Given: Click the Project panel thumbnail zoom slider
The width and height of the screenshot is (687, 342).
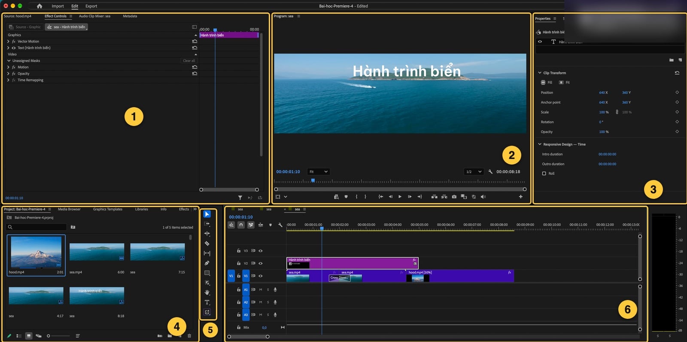Looking at the screenshot, I should [x=58, y=336].
